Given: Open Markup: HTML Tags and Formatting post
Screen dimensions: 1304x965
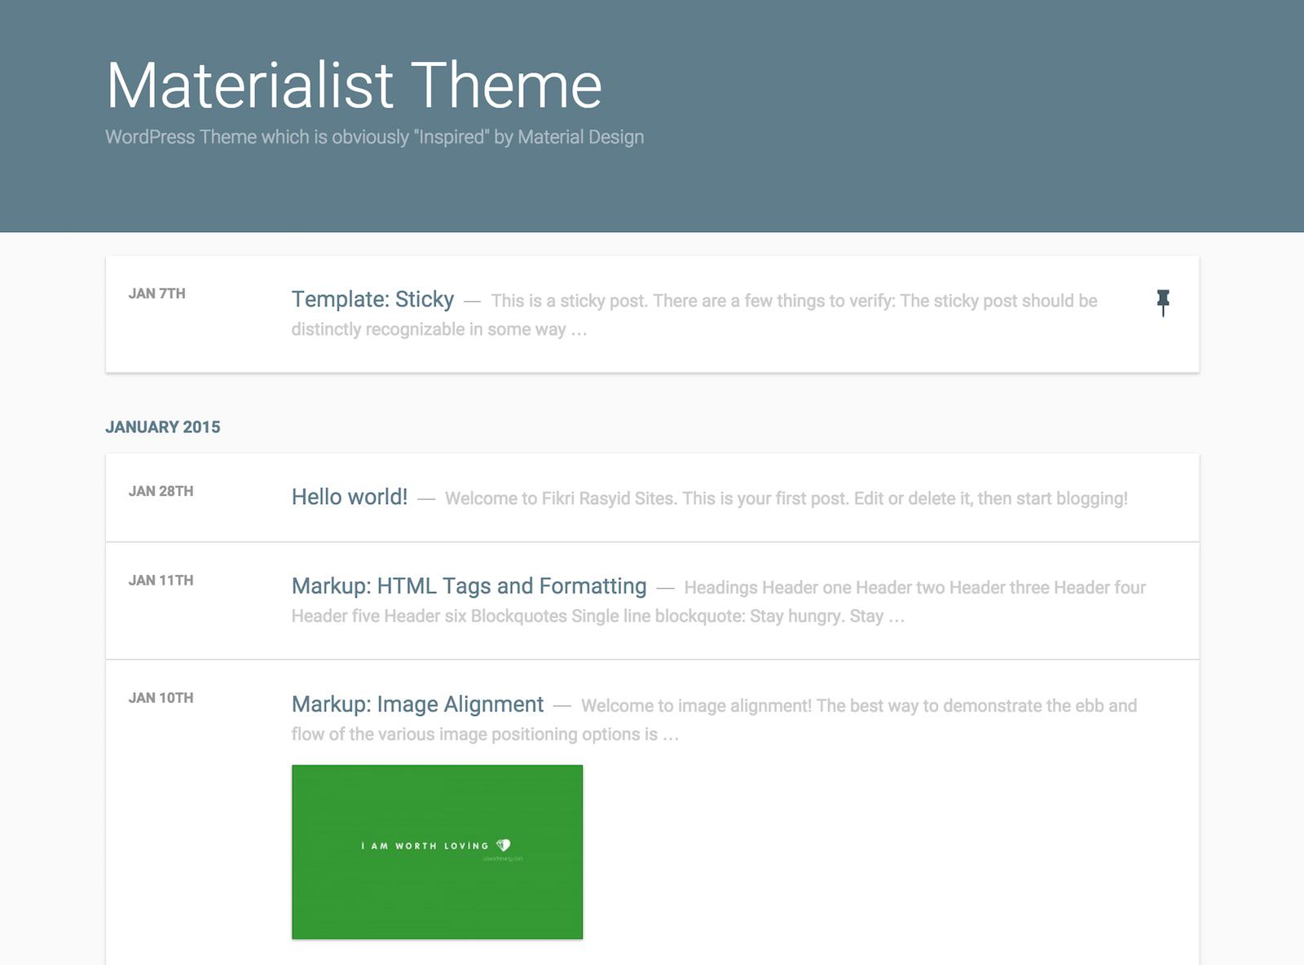Looking at the screenshot, I should tap(469, 586).
